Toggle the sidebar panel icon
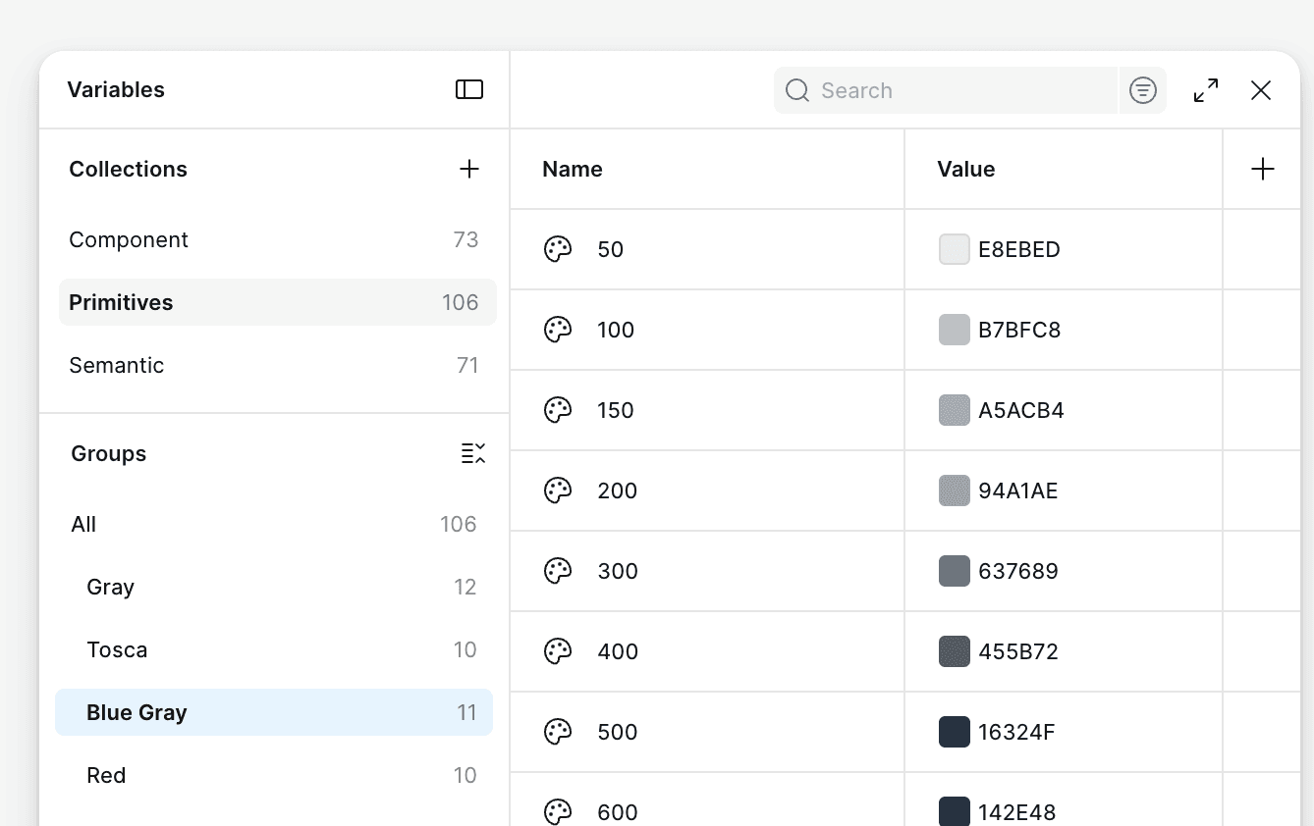 click(469, 89)
